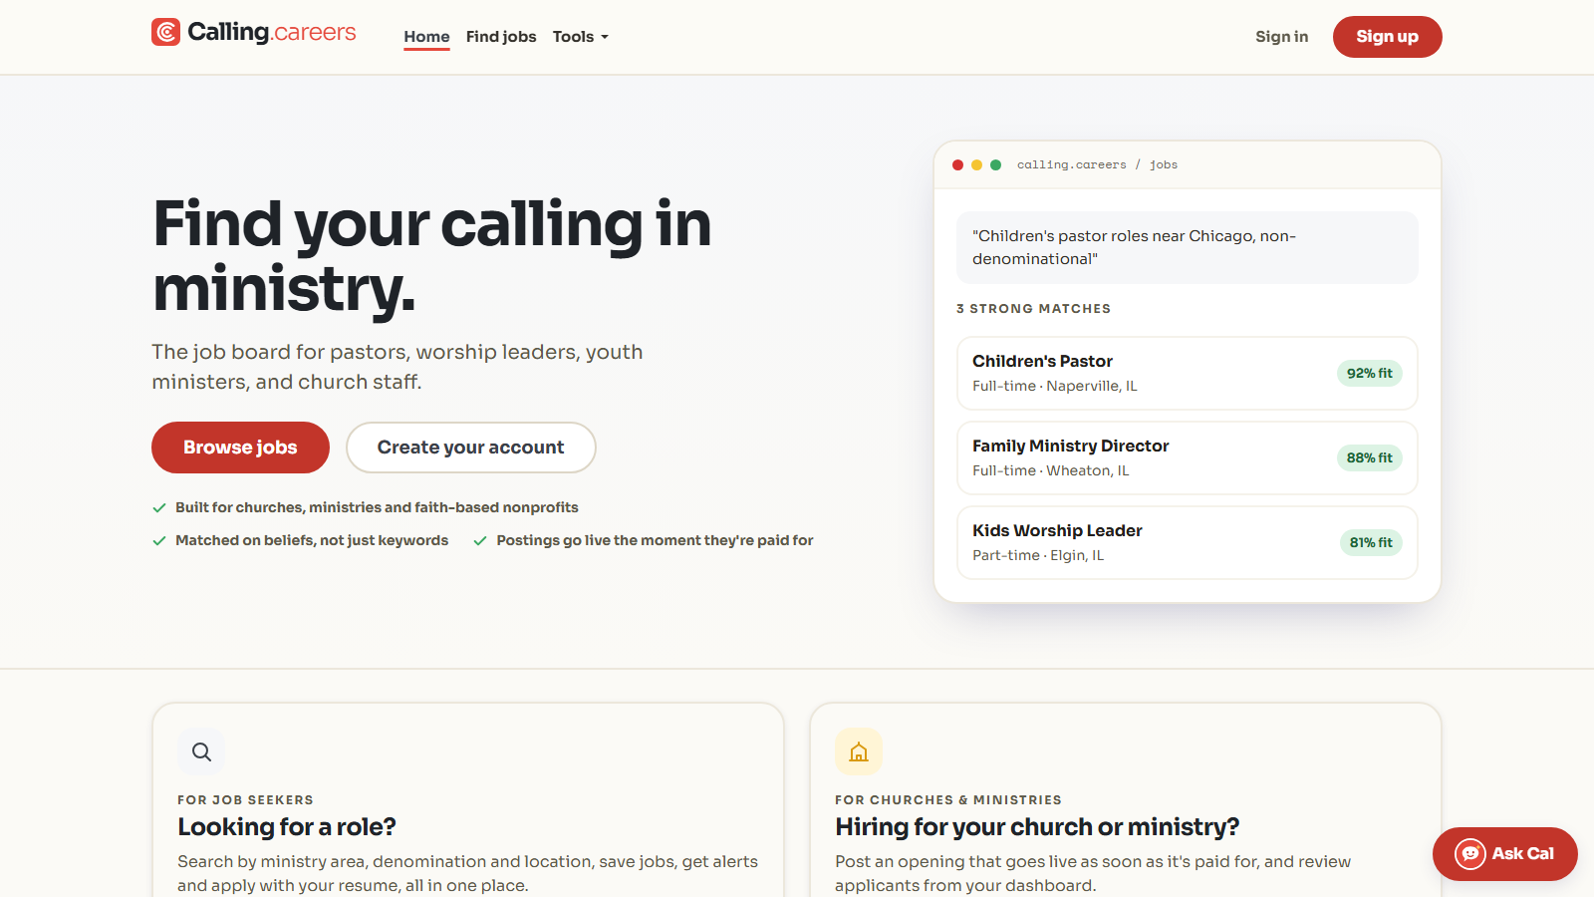Expand the Tools dropdown menu

[581, 37]
